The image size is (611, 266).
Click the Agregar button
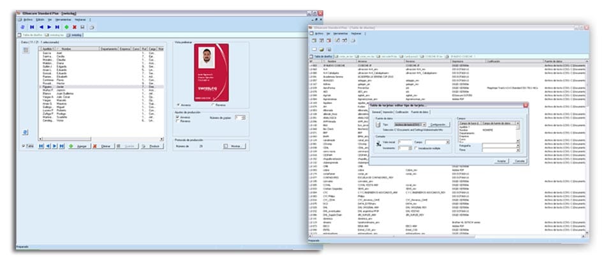coord(80,146)
